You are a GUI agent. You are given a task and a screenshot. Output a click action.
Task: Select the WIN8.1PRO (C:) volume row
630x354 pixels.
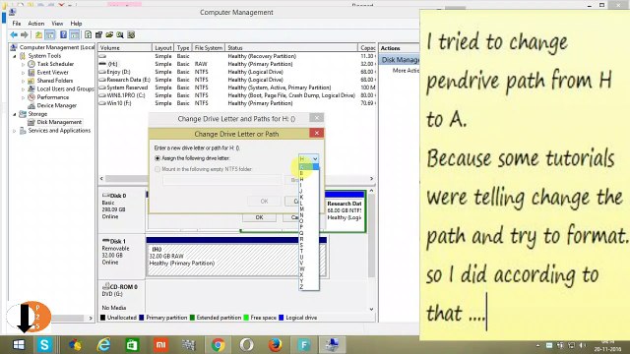click(x=236, y=95)
